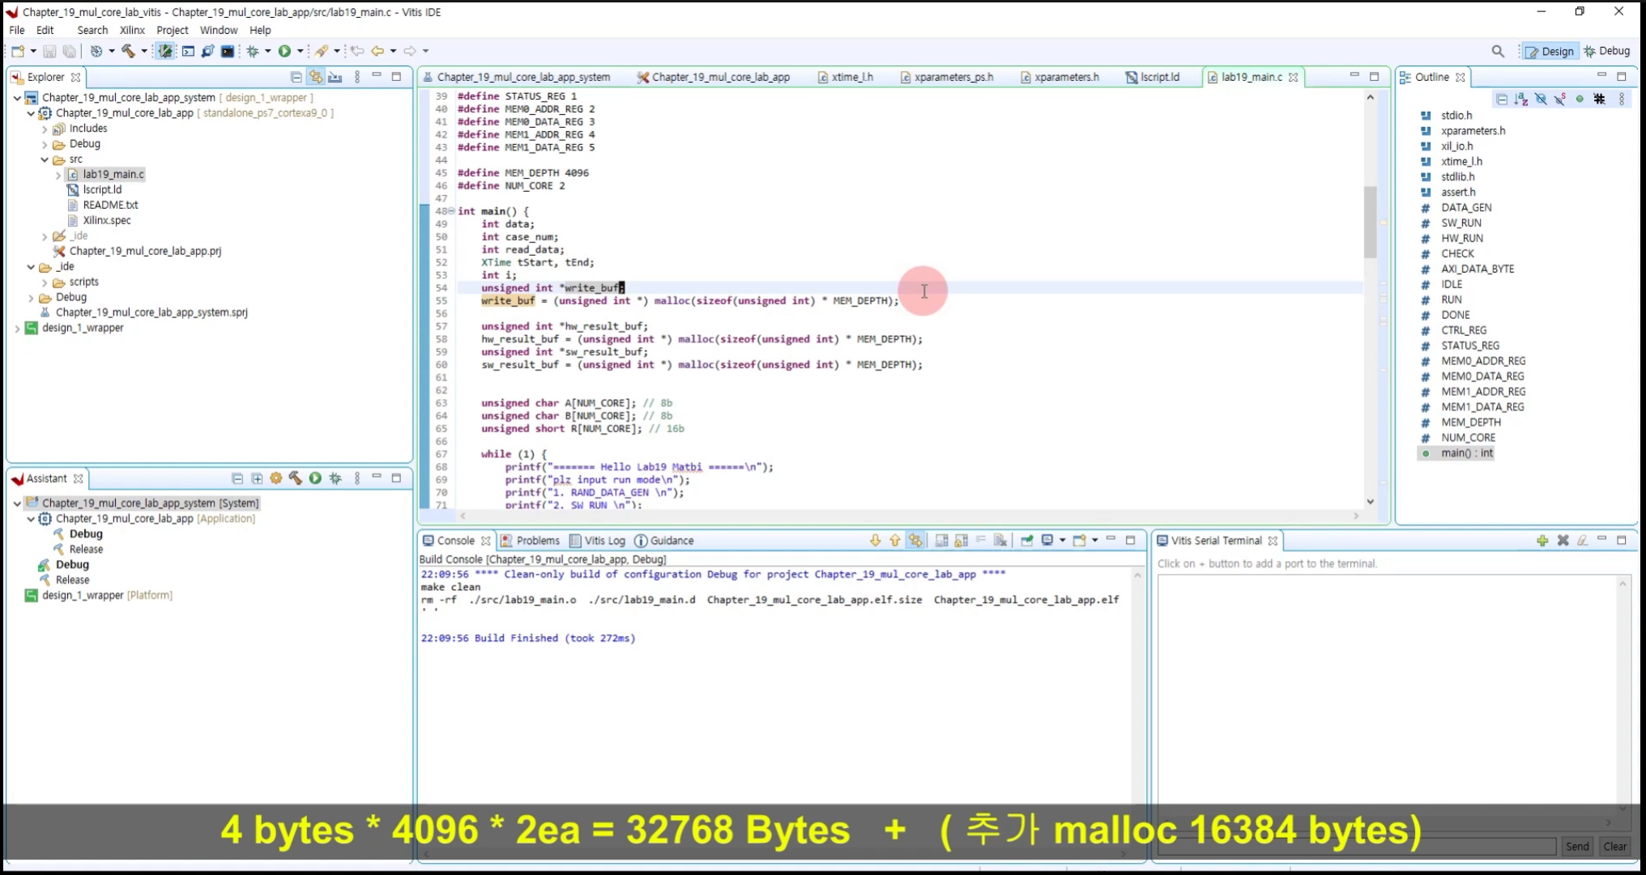Collapse the src folder in Explorer
Image resolution: width=1646 pixels, height=875 pixels.
coord(45,159)
